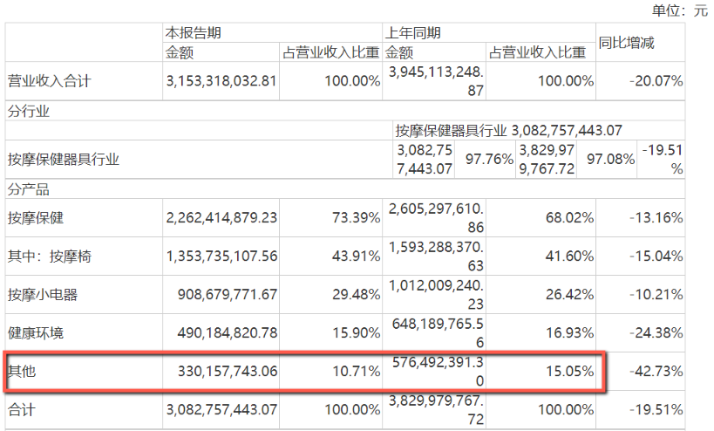Image resolution: width=714 pixels, height=431 pixels.
Task: Select amount 2,262,414,879.23 cell
Action: click(x=221, y=217)
